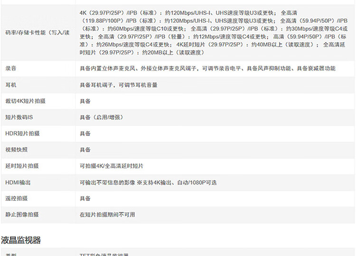Select the 遥控拍摄 row label
The height and width of the screenshot is (256, 356).
click(x=17, y=198)
